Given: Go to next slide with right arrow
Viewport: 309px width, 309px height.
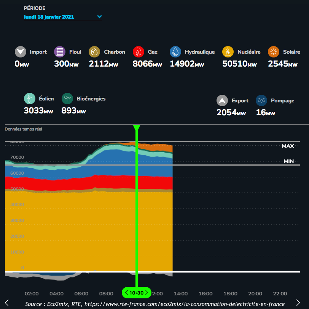Looking at the screenshot, I should (x=298, y=303).
